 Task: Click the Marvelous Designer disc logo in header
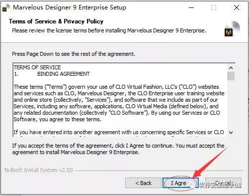tap(232, 29)
